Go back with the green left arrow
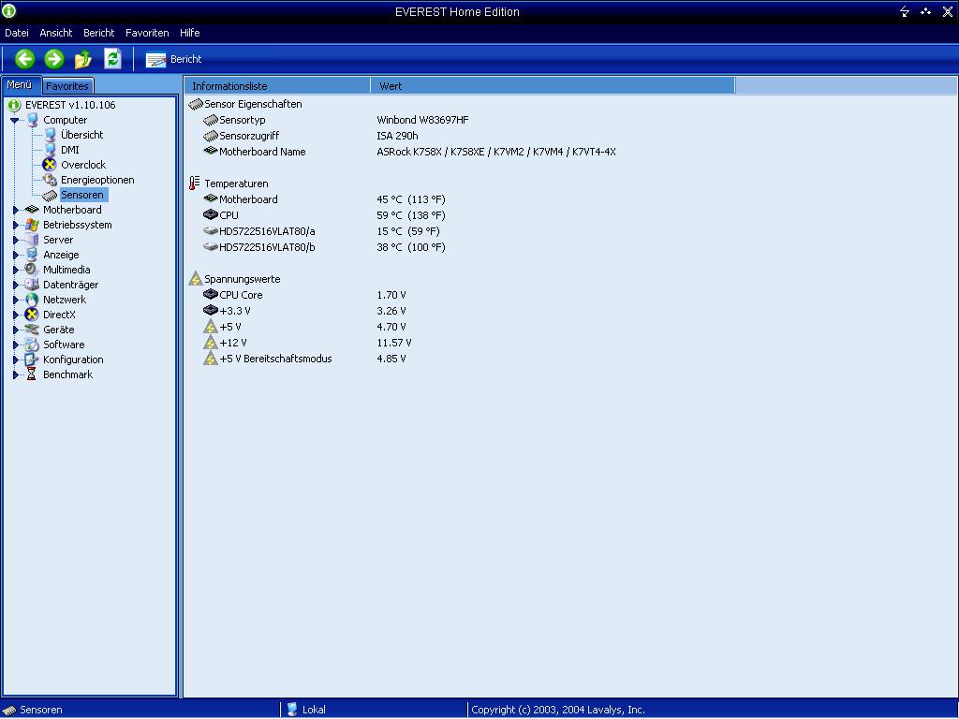 pos(24,59)
